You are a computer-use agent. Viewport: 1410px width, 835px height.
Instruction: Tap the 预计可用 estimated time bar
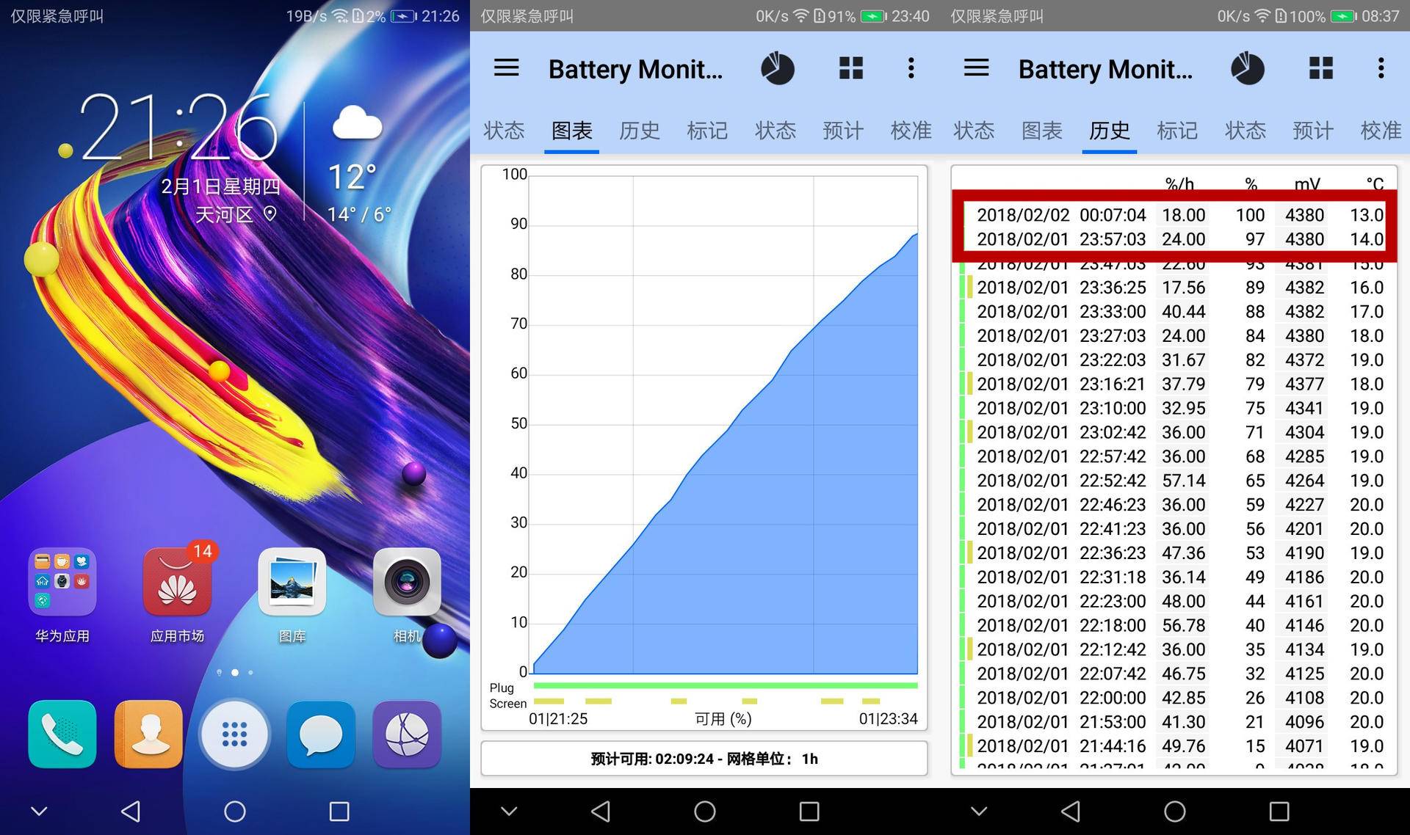tap(704, 758)
